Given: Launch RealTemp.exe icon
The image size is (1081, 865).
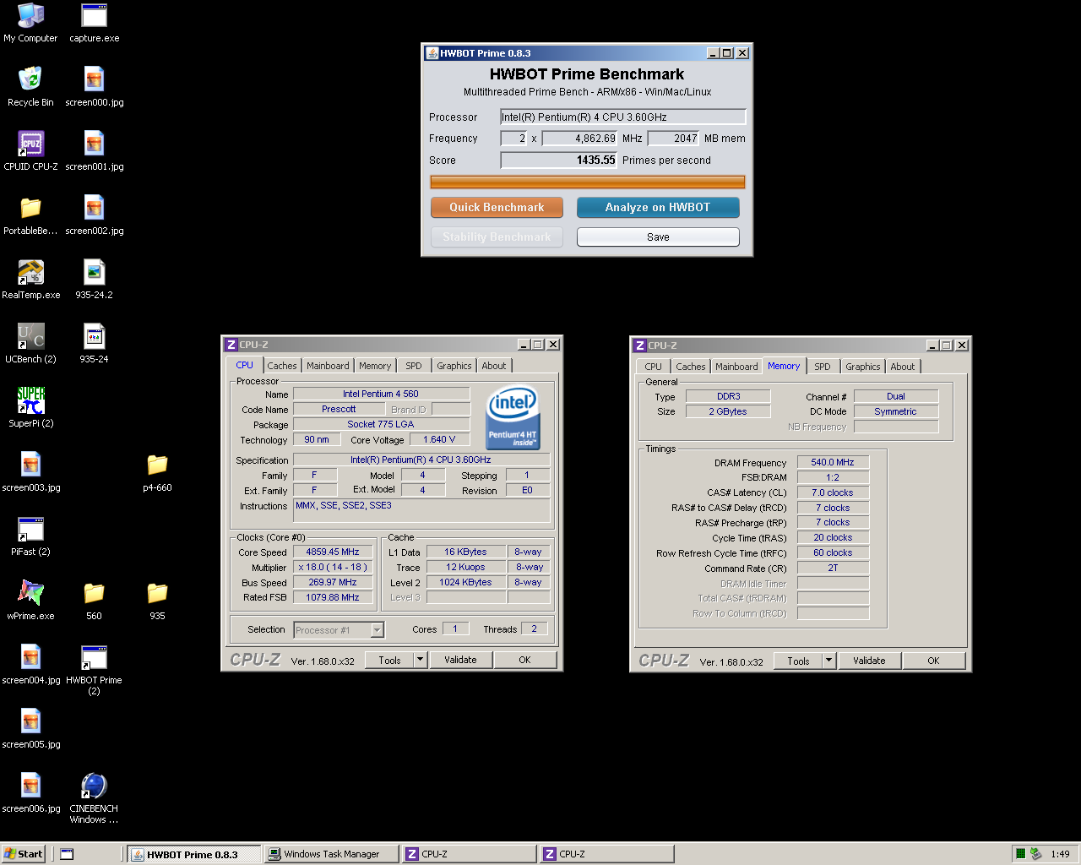Looking at the screenshot, I should (x=30, y=280).
